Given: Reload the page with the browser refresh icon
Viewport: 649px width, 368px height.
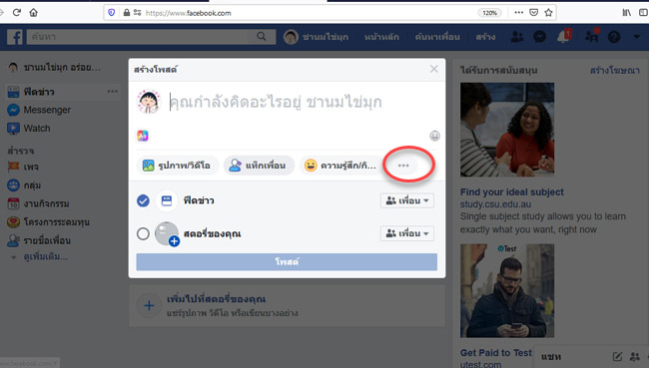Looking at the screenshot, I should (17, 12).
